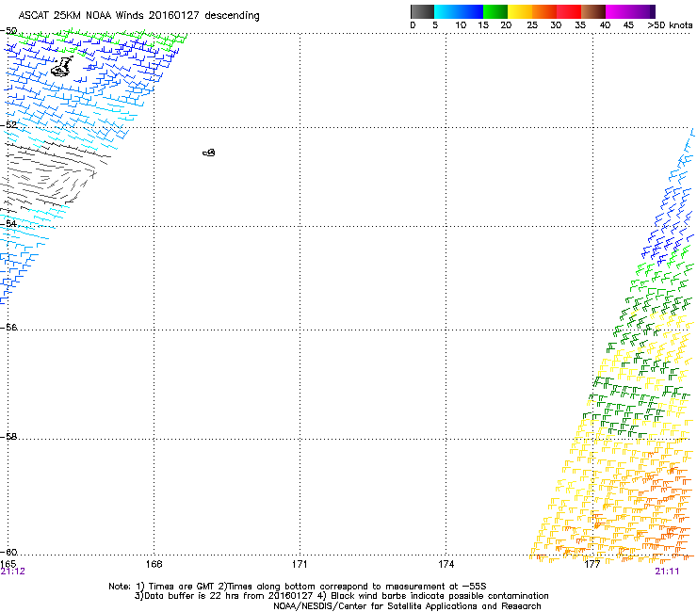Click the '-56' latitude label
This screenshot has width=697, height=612.
[x=9, y=328]
